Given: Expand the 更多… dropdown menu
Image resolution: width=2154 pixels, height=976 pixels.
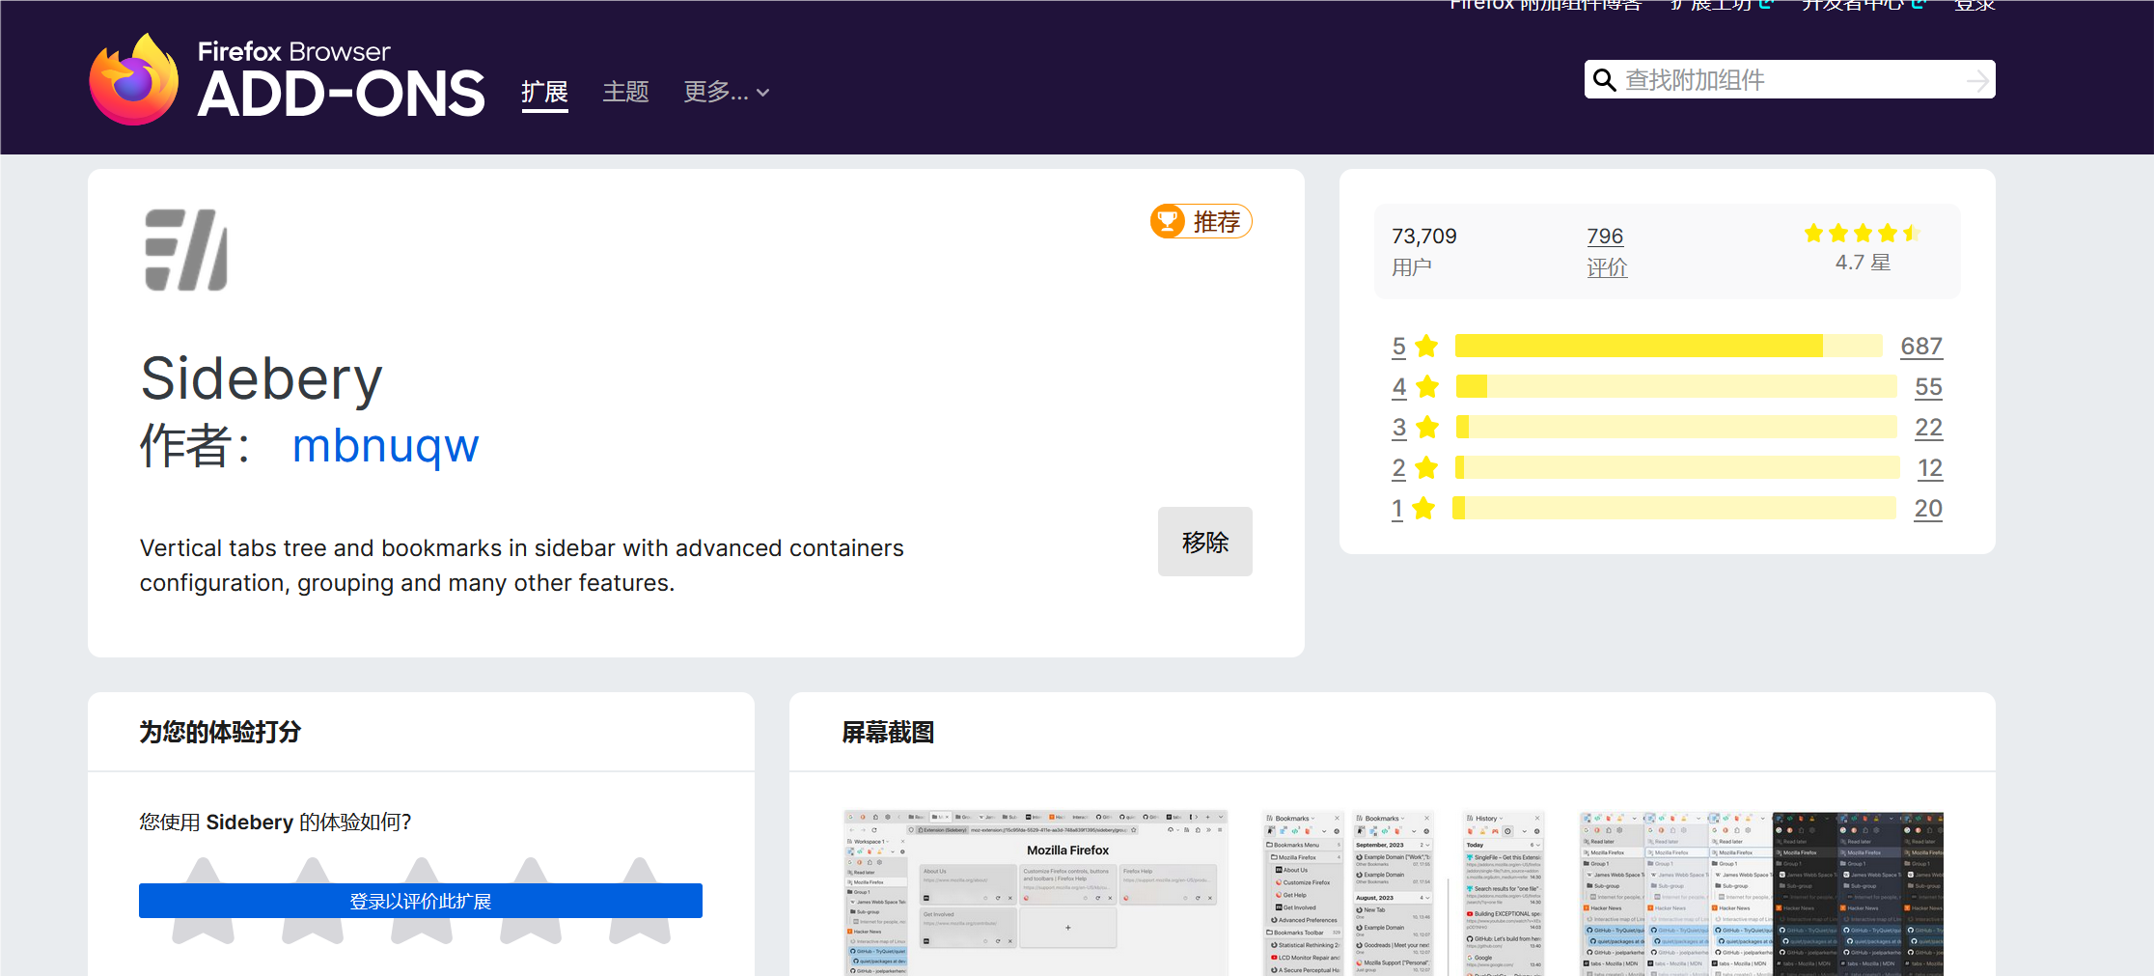Looking at the screenshot, I should 727,92.
